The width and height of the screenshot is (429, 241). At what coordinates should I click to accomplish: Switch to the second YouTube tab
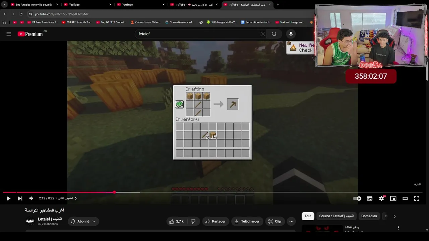pos(141,5)
